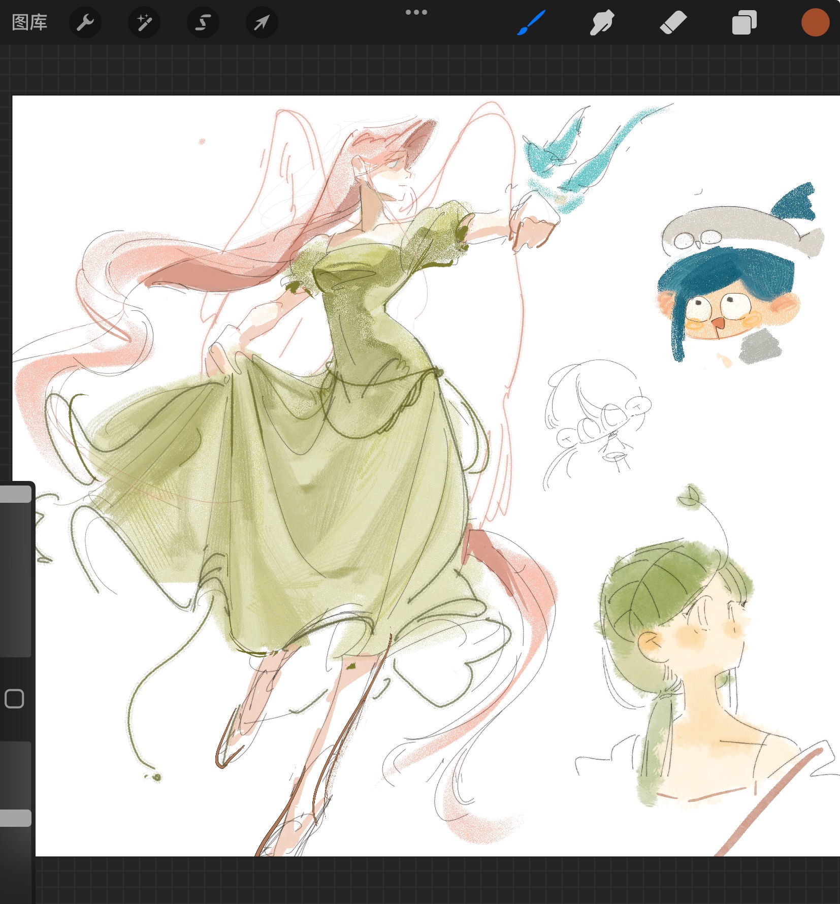Activate the Selection S-shaped tool
This screenshot has width=840, height=904.
coord(203,22)
